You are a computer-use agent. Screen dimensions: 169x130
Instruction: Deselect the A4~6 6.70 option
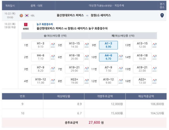tap(108, 57)
